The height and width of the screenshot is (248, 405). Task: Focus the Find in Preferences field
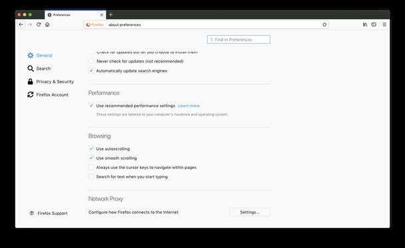point(238,39)
